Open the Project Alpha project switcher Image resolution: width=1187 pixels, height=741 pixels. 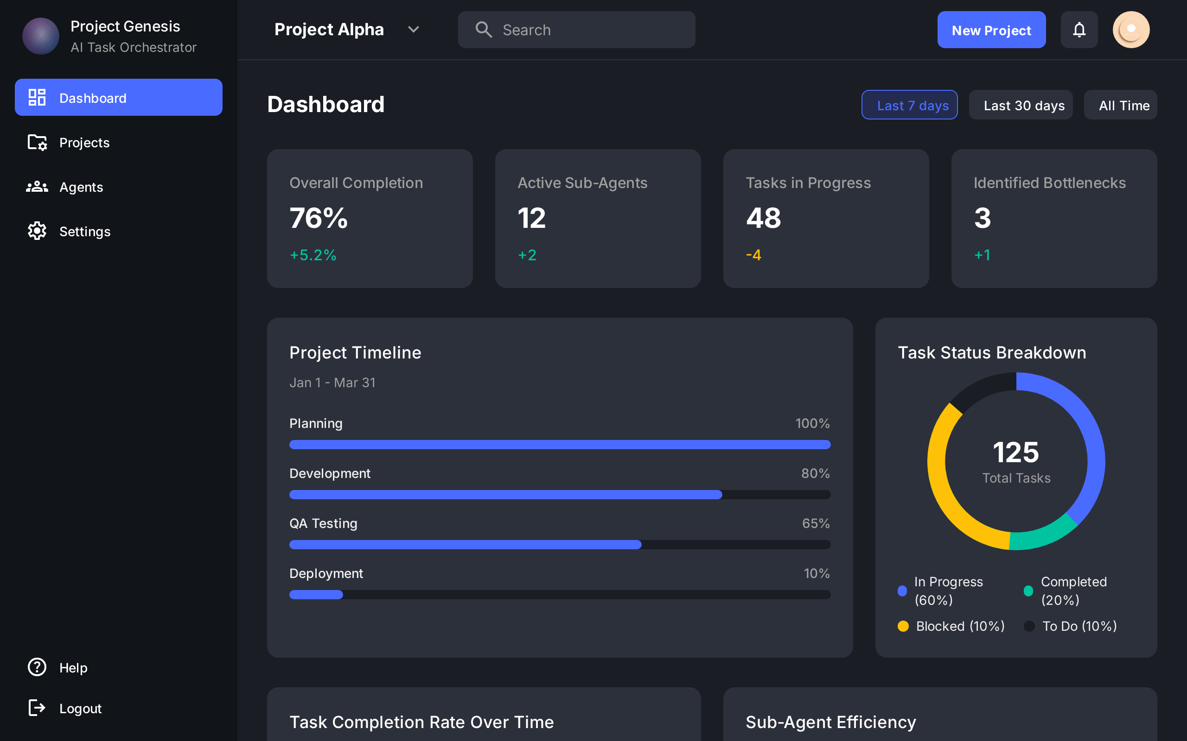(x=329, y=29)
